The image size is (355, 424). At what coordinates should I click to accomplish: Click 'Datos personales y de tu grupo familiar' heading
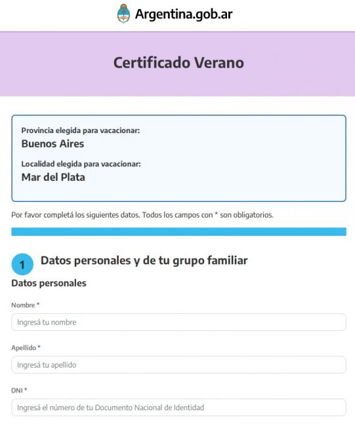[x=144, y=261]
